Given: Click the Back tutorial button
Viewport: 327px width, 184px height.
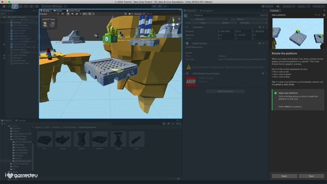Looking at the screenshot, I should click(285, 176).
